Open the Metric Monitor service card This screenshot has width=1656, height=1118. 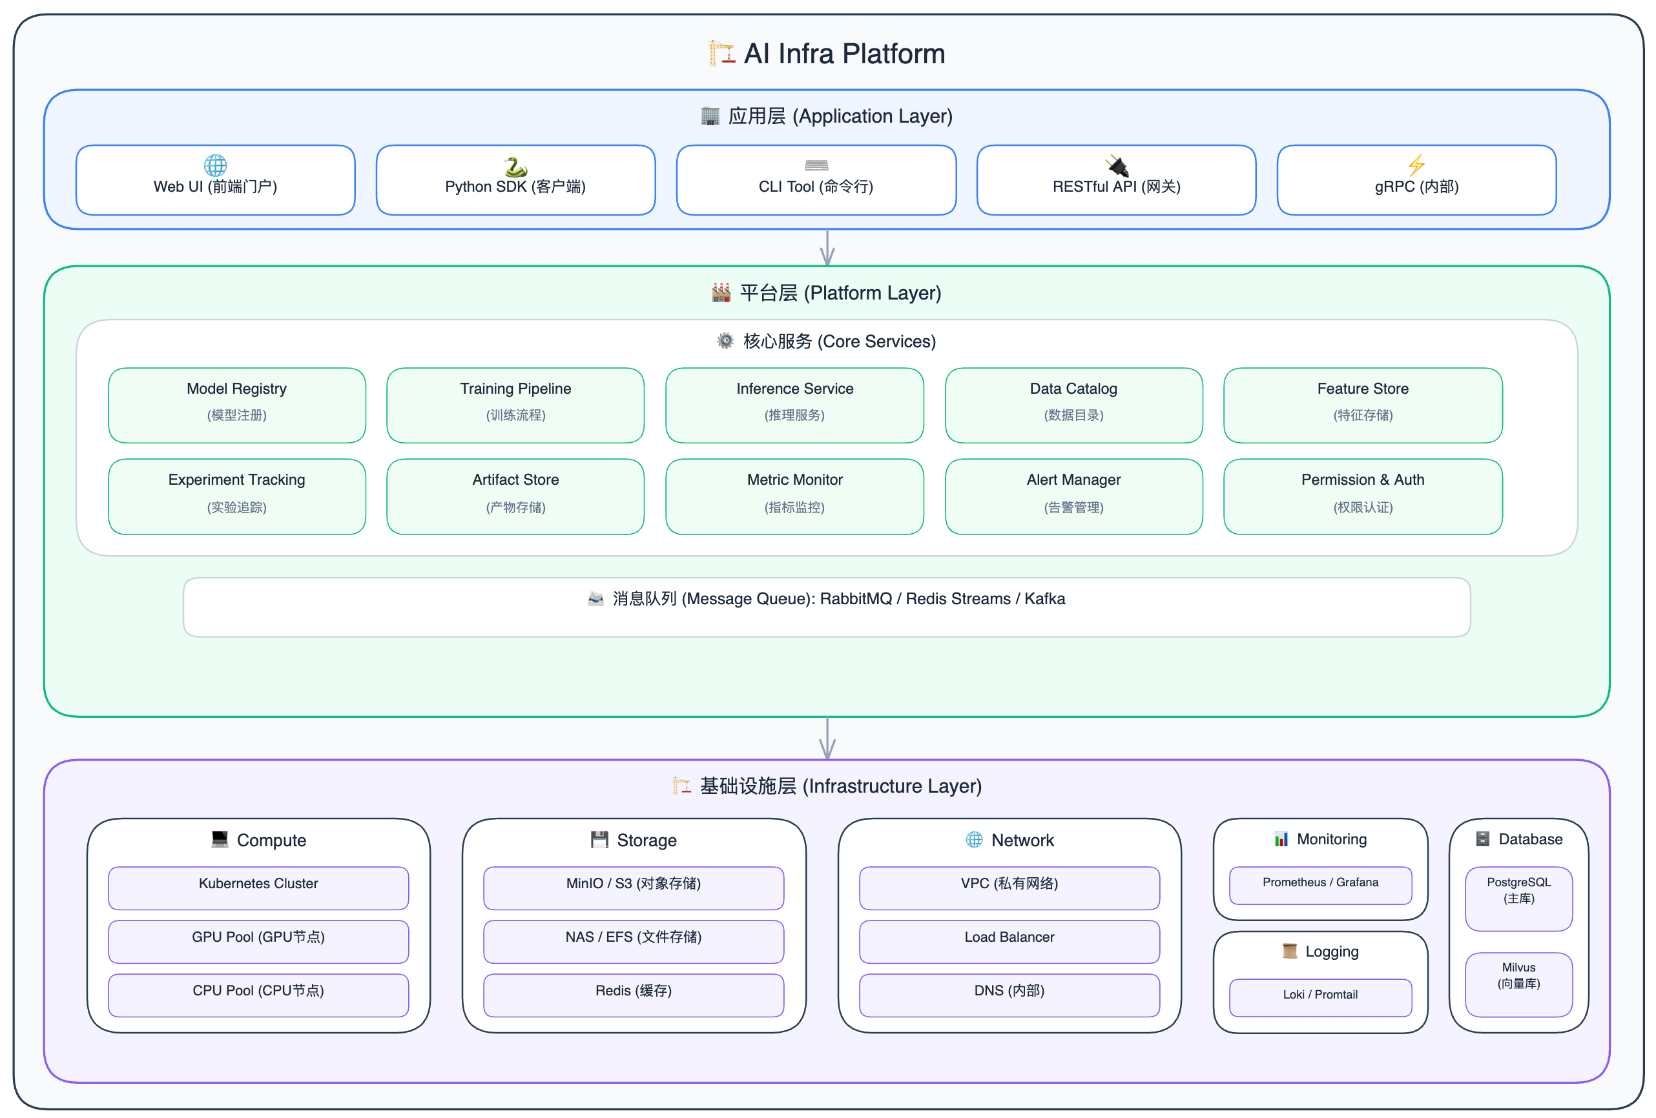(x=795, y=497)
